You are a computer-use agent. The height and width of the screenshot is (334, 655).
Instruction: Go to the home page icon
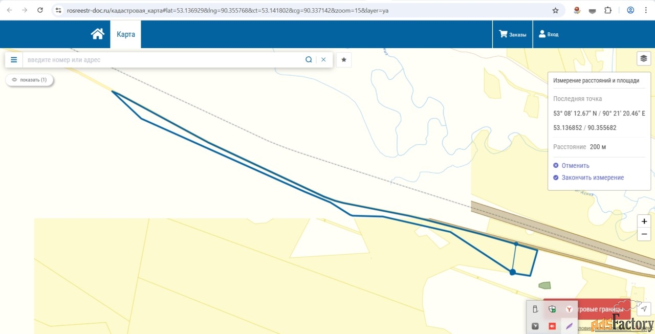pos(97,34)
